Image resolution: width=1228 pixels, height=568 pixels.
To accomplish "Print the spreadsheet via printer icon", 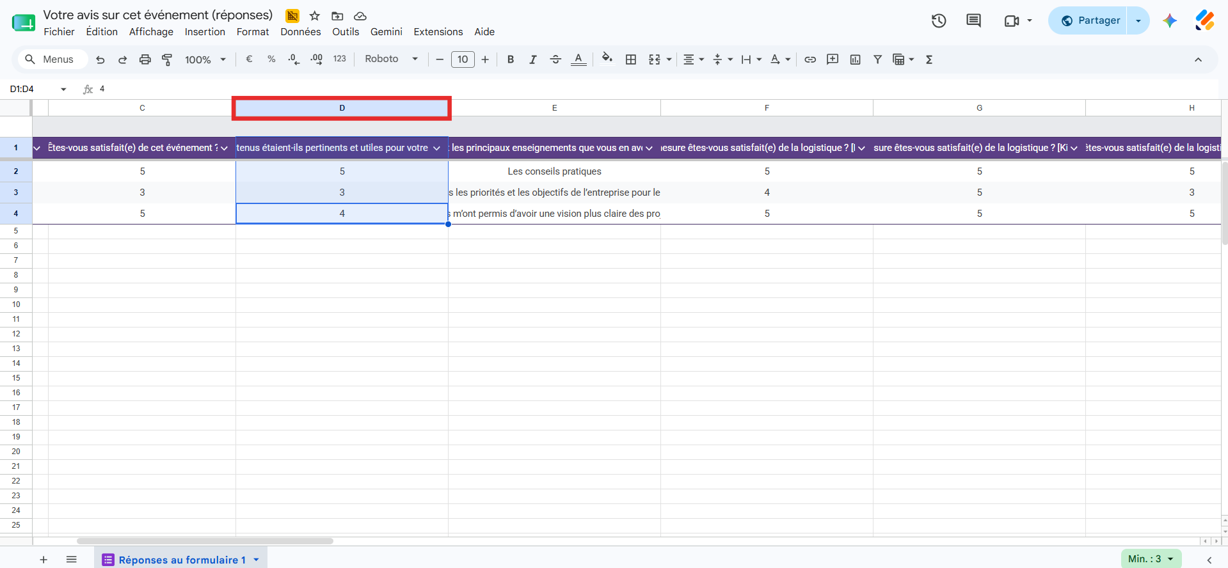I will coord(145,59).
